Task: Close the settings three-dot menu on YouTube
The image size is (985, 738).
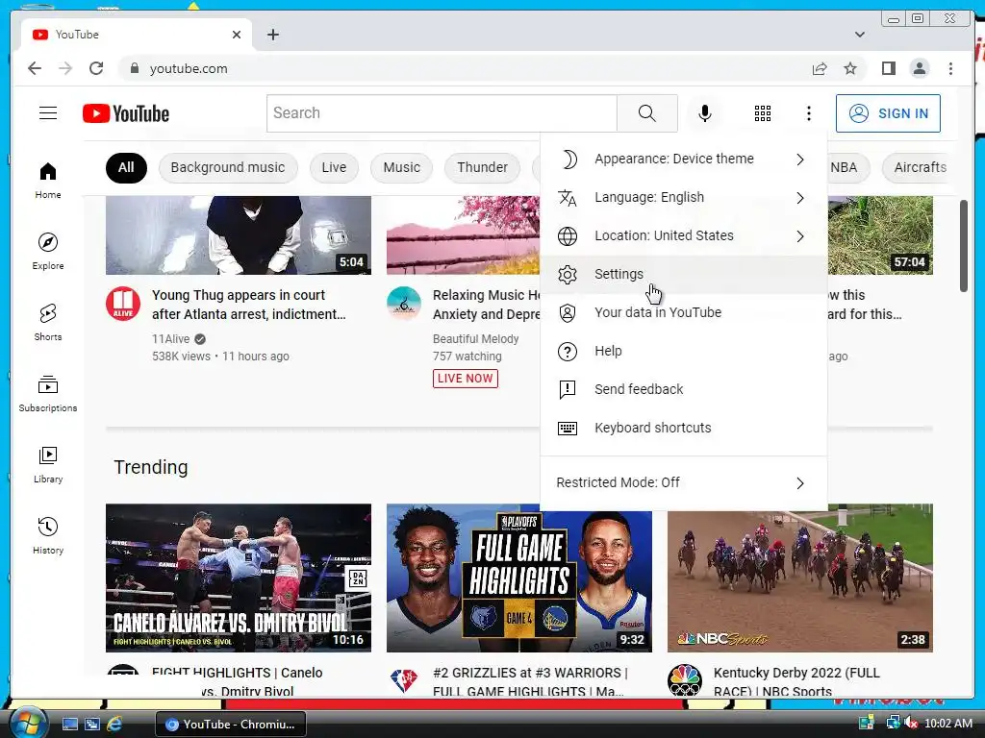Action: [x=808, y=113]
